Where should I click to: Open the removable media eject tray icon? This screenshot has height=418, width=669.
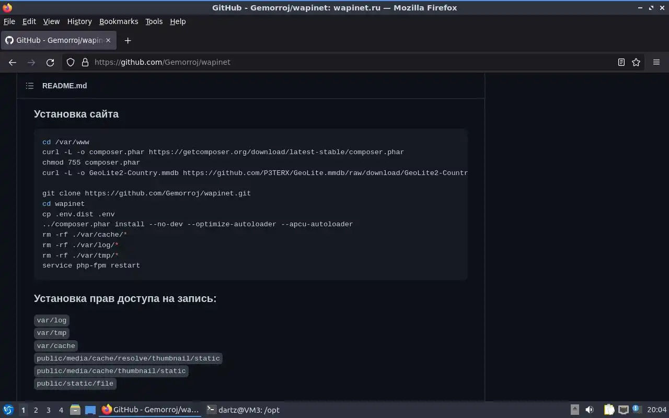pos(575,410)
